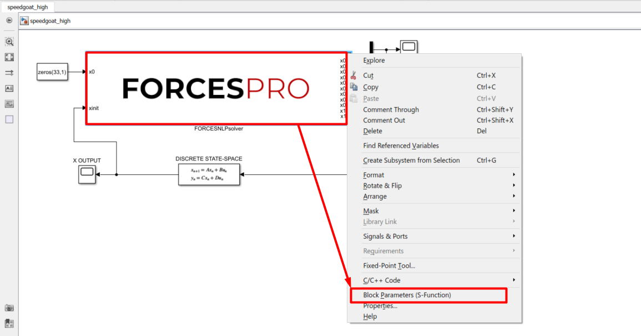The height and width of the screenshot is (336, 641).
Task: Click the screenshot camera icon
Action: tap(9, 308)
